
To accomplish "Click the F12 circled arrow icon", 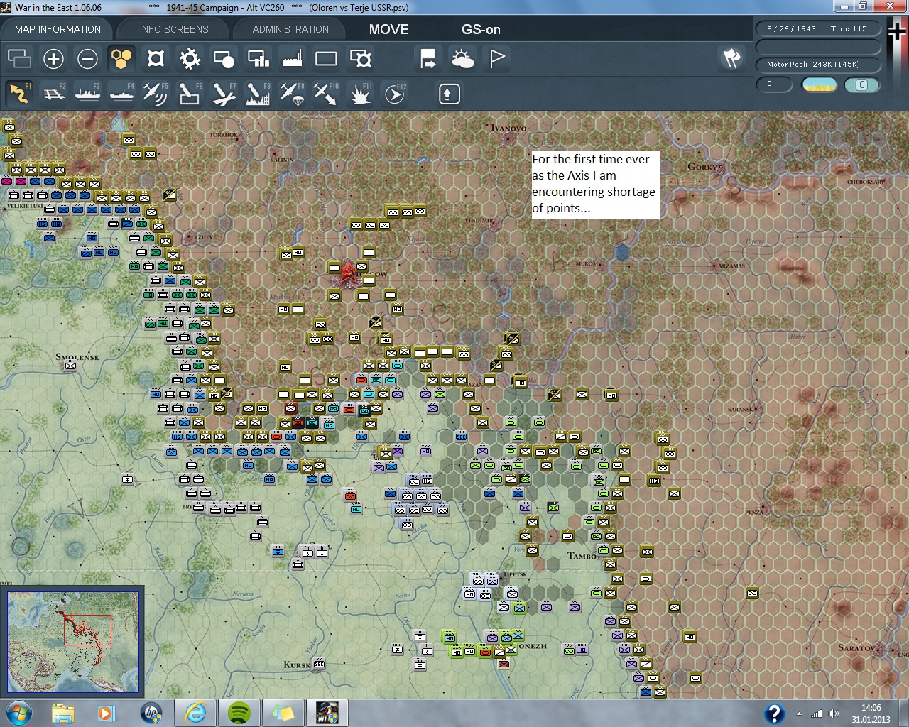I will [x=394, y=94].
